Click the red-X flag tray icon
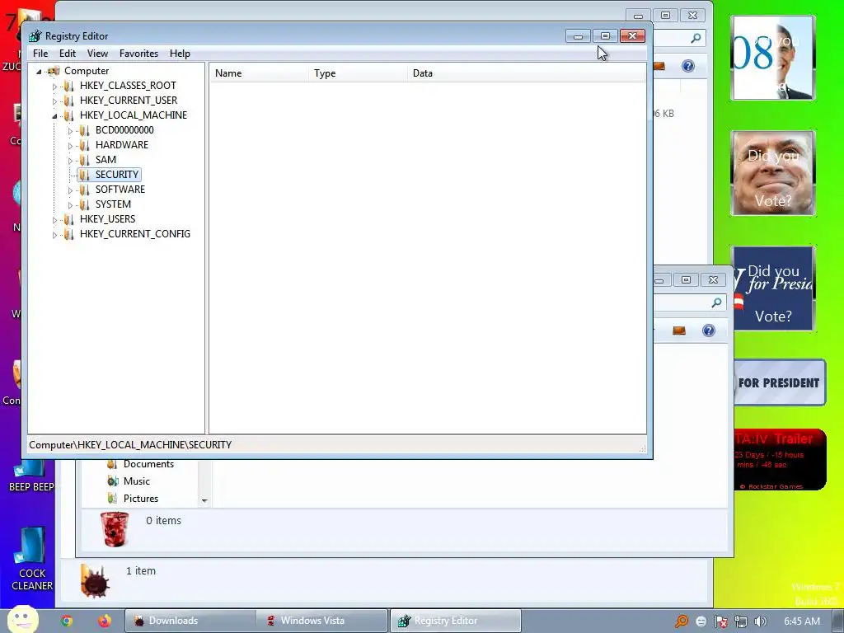Viewport: 844px width, 633px height. pos(720,621)
